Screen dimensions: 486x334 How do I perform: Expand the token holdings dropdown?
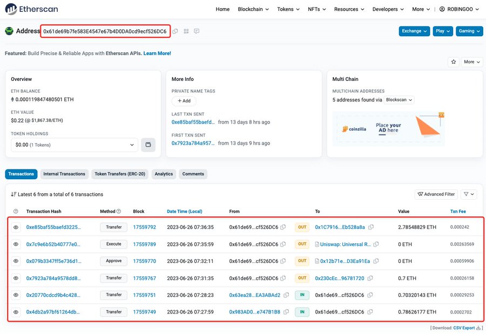pos(75,145)
